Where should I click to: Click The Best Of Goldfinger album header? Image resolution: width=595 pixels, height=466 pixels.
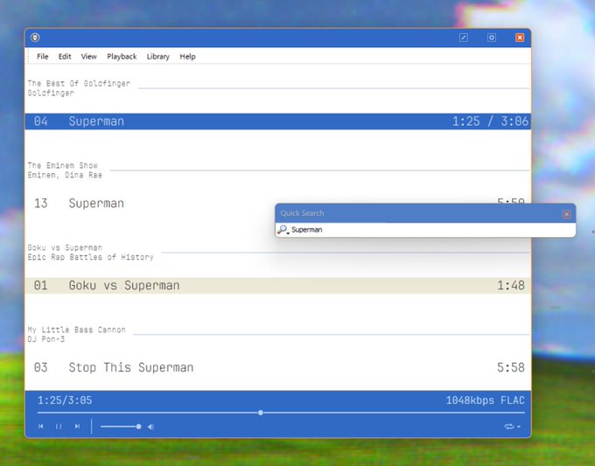(79, 83)
